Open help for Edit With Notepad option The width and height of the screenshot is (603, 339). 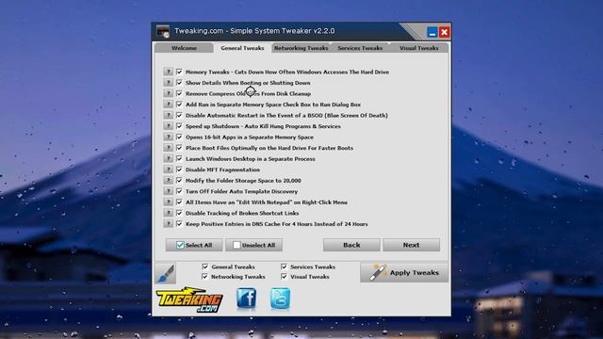click(x=168, y=202)
